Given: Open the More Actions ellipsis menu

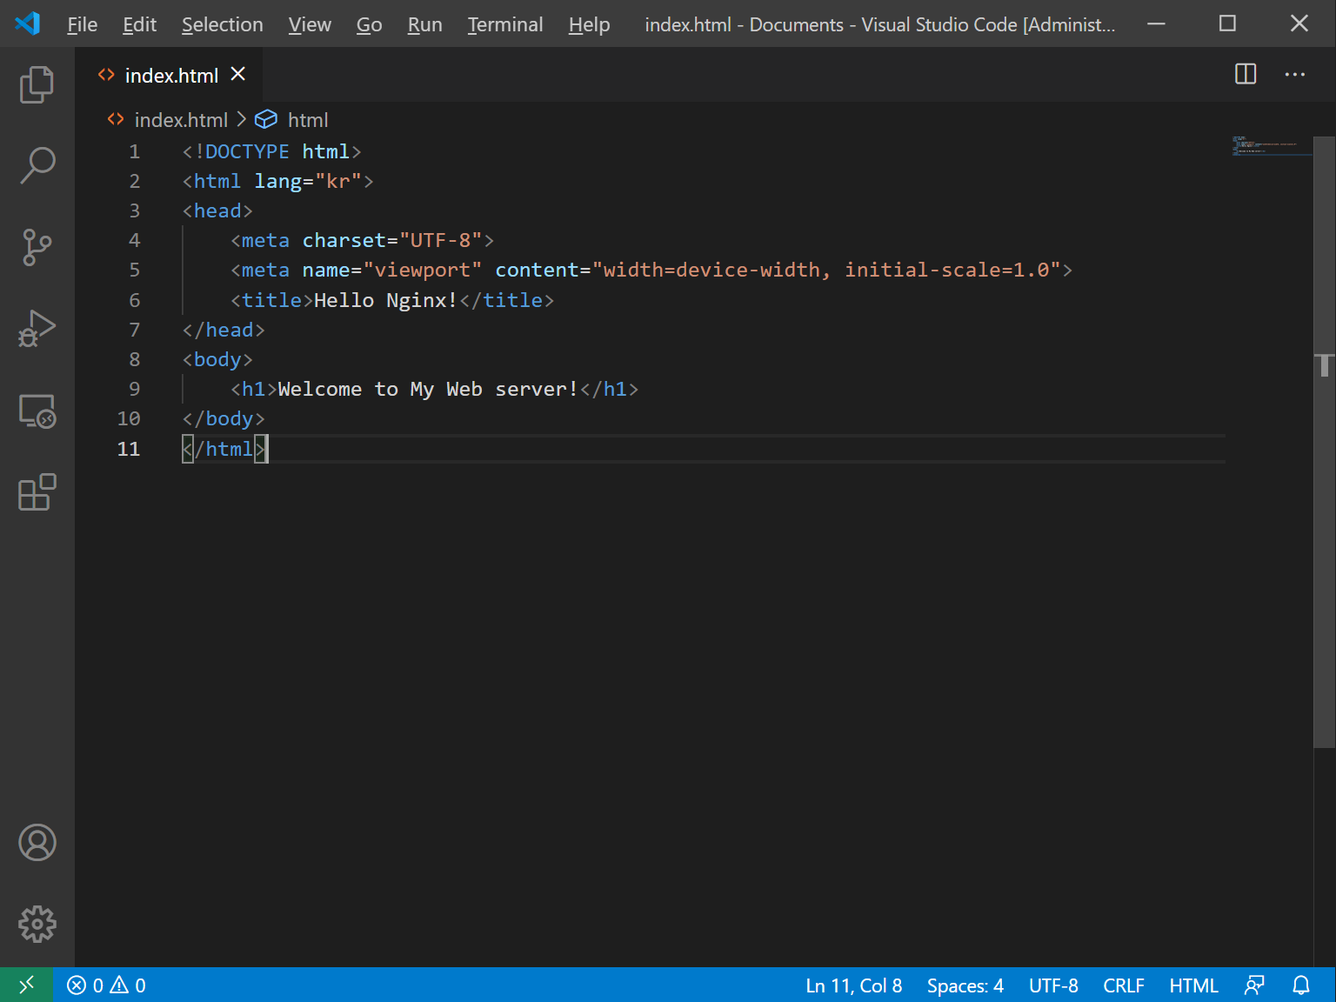Looking at the screenshot, I should [x=1294, y=75].
